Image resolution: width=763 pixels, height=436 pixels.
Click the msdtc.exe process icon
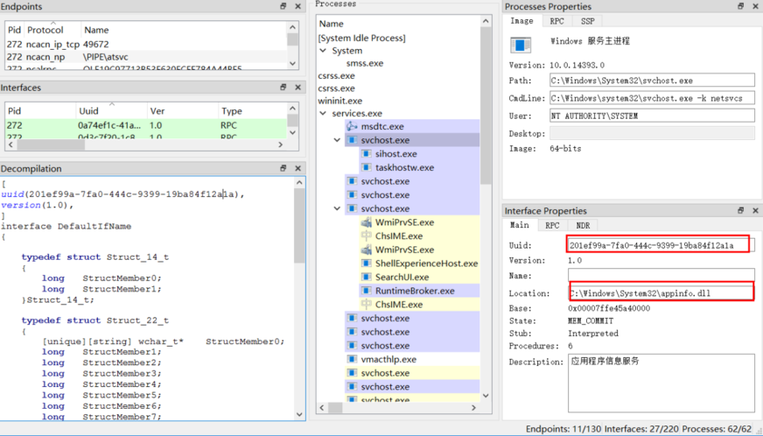click(x=352, y=127)
